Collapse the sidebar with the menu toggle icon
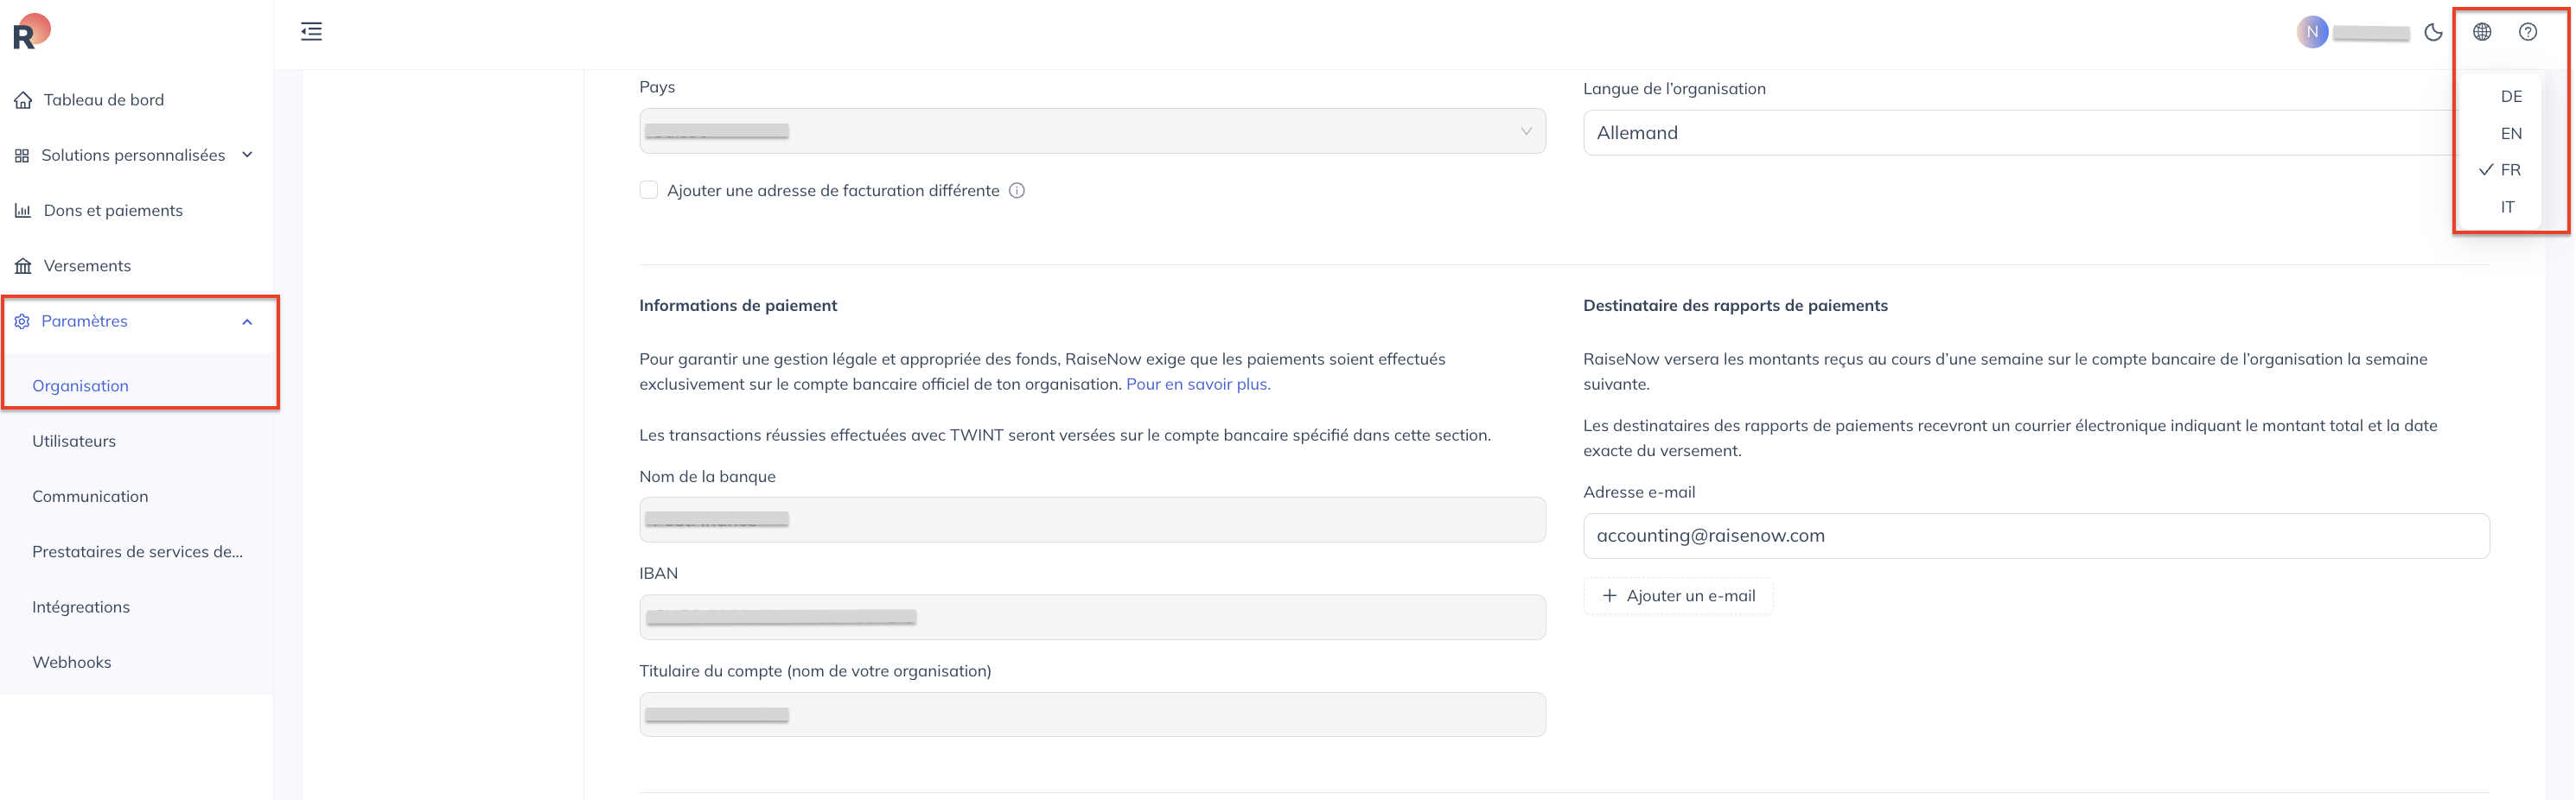This screenshot has height=800, width=2576. 311,32
